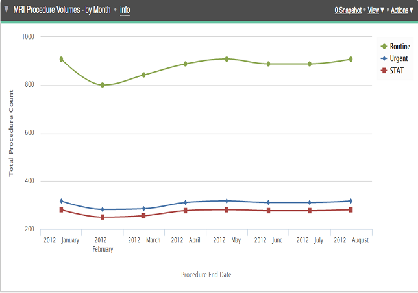Open the View dropdown menu
The height and width of the screenshot is (293, 418).
(x=375, y=10)
